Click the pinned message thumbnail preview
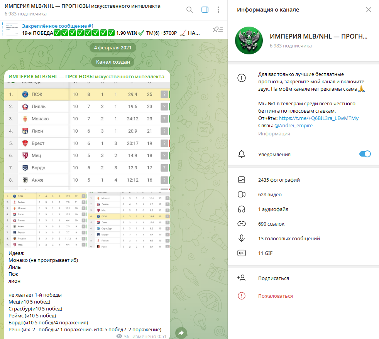The width and height of the screenshot is (379, 339). point(12,29)
